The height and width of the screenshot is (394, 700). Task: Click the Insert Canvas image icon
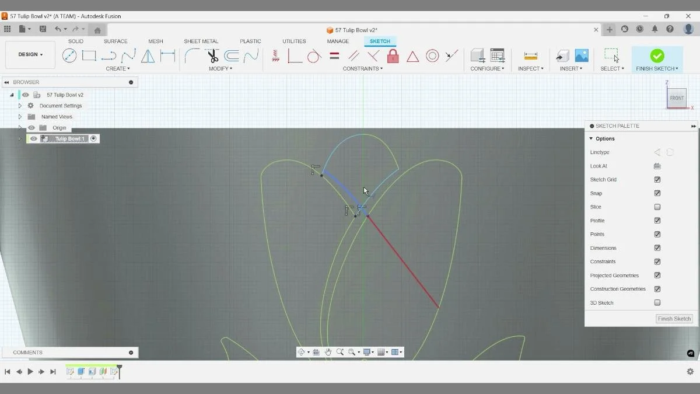582,54
